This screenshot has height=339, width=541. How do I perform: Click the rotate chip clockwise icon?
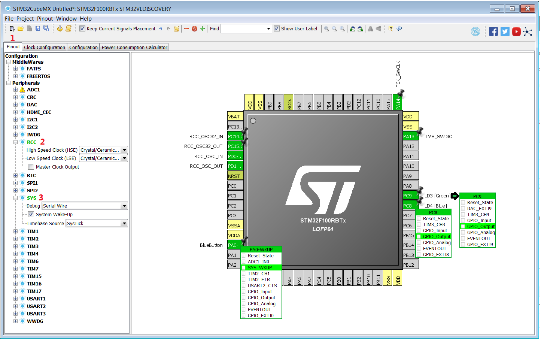(x=360, y=28)
